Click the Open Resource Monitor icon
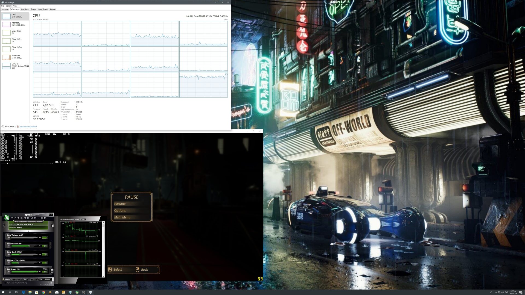This screenshot has height=295, width=525. point(18,127)
